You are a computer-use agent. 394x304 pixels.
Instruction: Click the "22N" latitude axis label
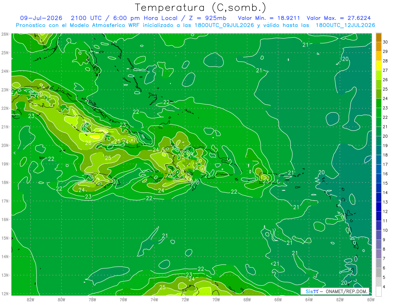[5, 108]
